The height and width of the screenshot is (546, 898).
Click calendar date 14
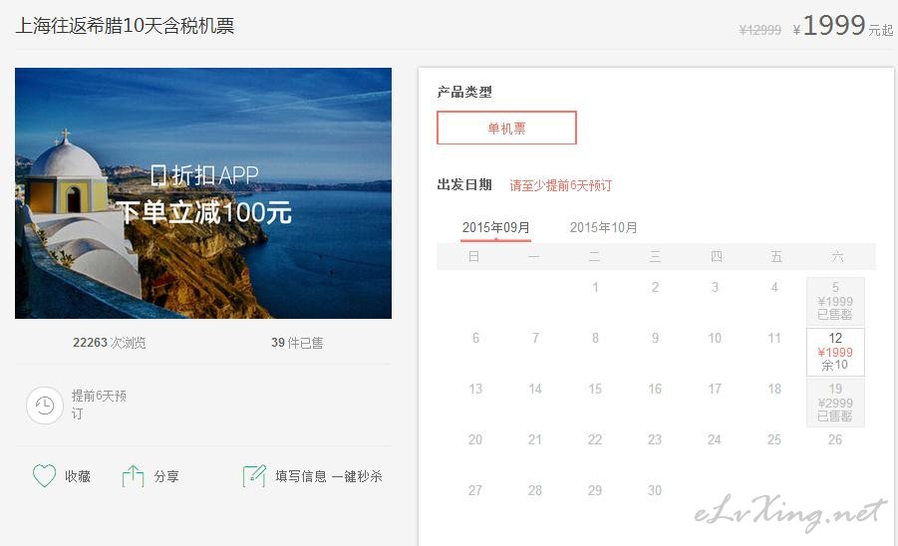coord(535,390)
